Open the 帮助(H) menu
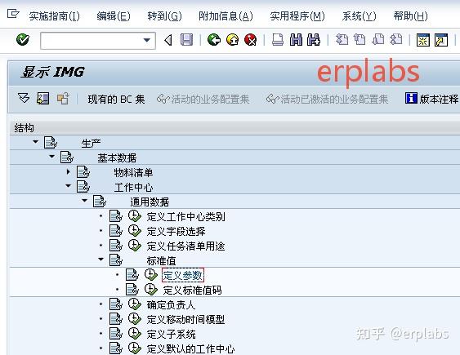The width and height of the screenshot is (460, 355). [410, 16]
